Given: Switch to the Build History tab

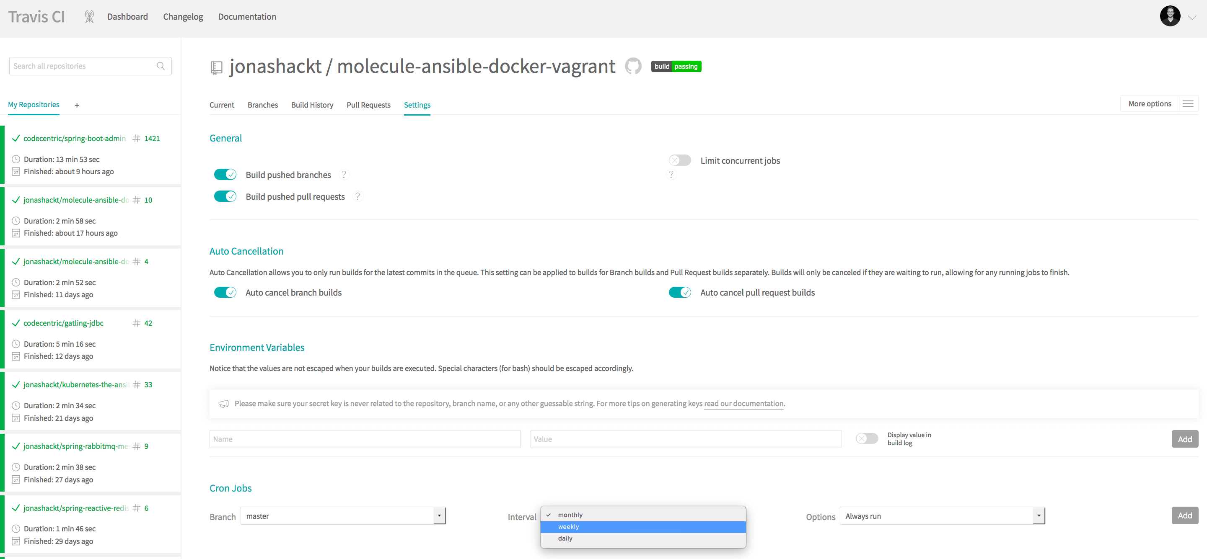Looking at the screenshot, I should 312,106.
